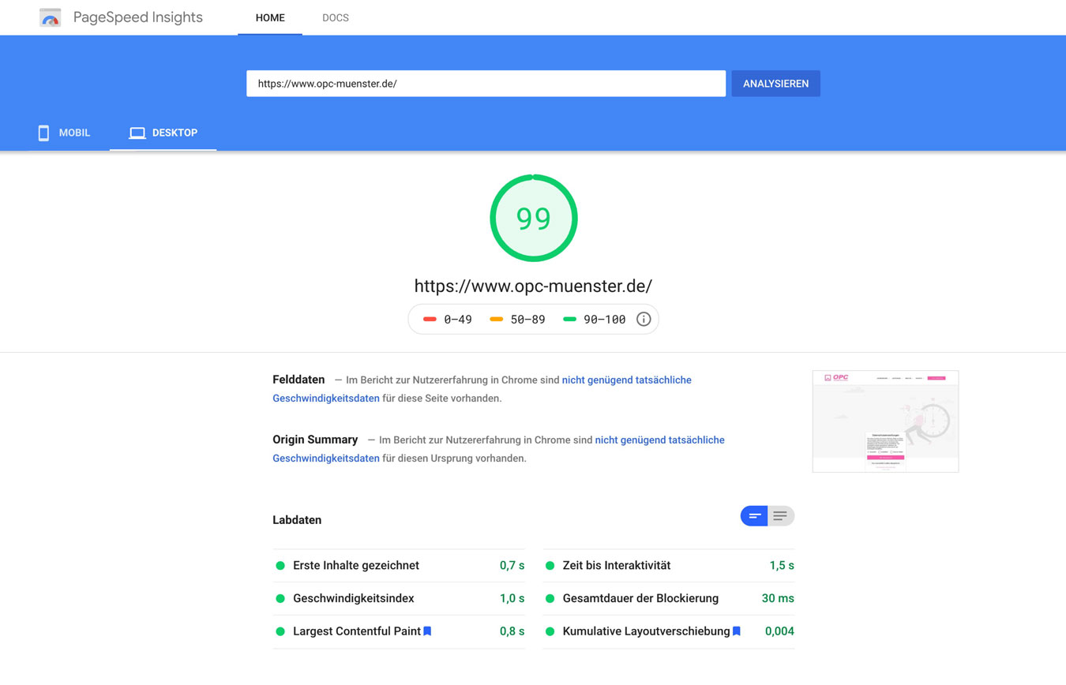
Task: Click the score 99 gauge circle
Action: 534,218
